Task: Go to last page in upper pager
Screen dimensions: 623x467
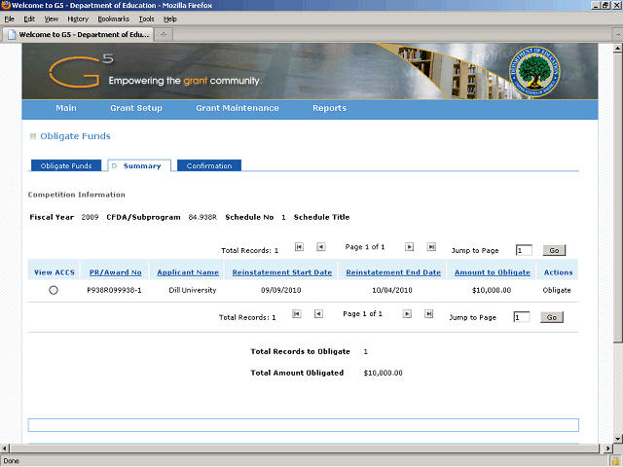Action: pos(431,247)
